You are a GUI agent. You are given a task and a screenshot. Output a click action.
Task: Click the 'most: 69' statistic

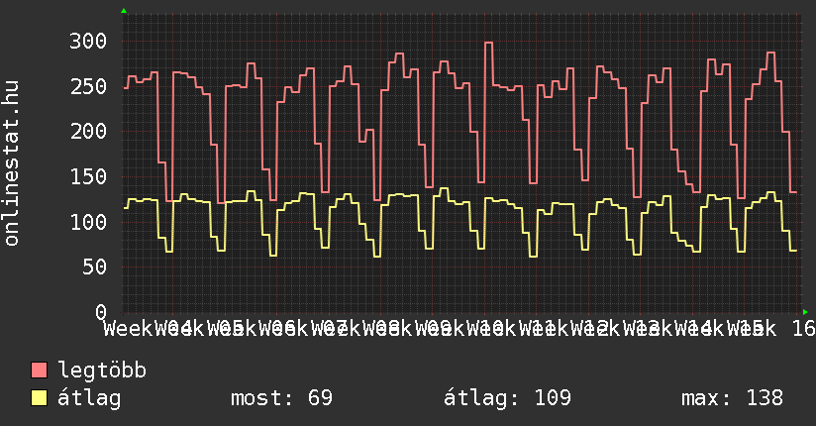[281, 398]
